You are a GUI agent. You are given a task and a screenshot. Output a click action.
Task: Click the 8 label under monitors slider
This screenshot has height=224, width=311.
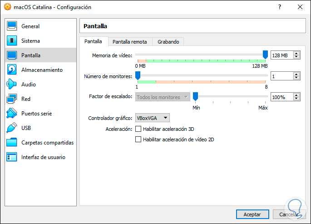tap(266, 87)
